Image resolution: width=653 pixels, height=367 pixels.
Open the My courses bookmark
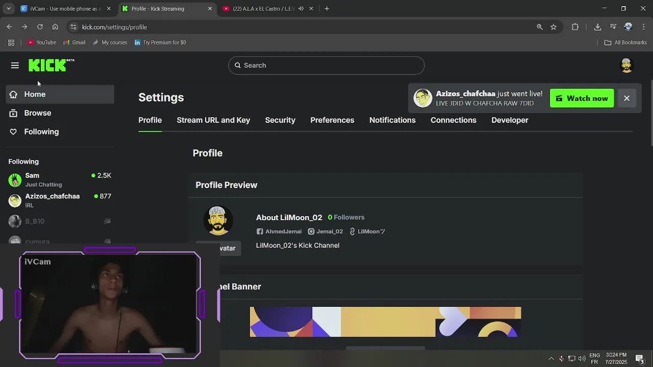coord(109,42)
